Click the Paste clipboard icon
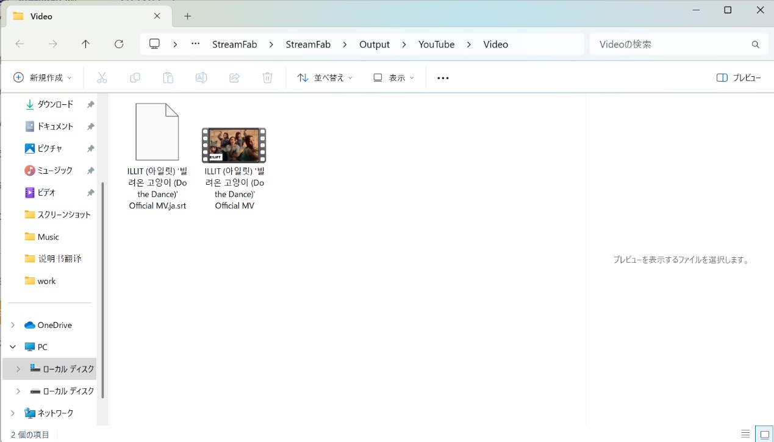The width and height of the screenshot is (774, 442). pyautogui.click(x=168, y=77)
